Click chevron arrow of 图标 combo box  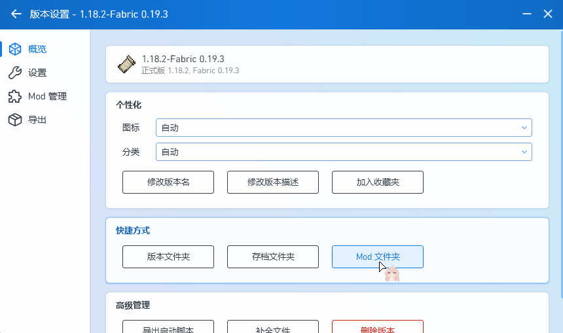[524, 128]
